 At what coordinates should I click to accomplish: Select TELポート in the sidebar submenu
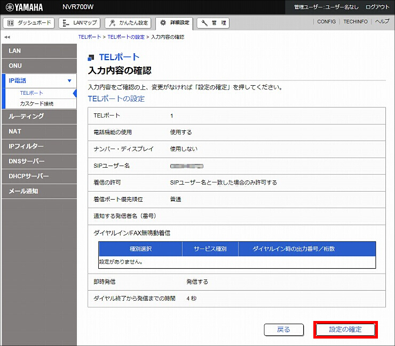[x=31, y=93]
